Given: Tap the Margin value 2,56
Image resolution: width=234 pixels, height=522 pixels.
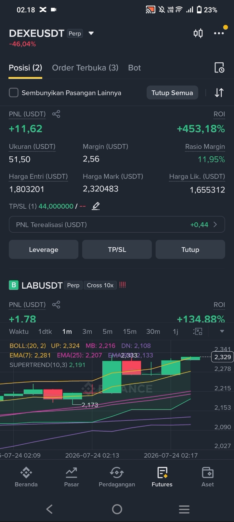Looking at the screenshot, I should (x=91, y=159).
